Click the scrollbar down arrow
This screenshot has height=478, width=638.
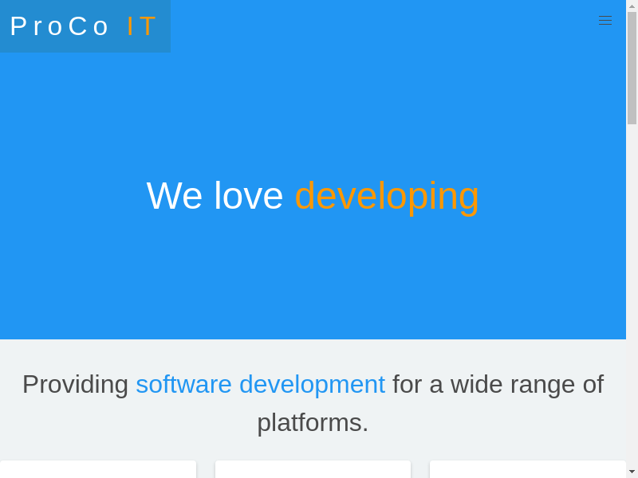[x=632, y=472]
